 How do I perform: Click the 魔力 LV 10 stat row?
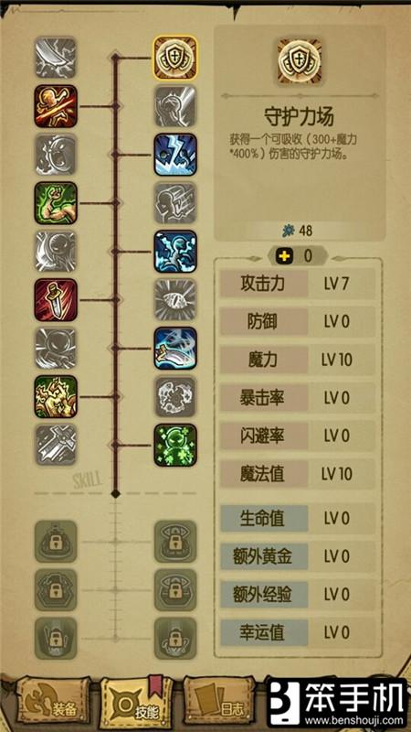[298, 360]
